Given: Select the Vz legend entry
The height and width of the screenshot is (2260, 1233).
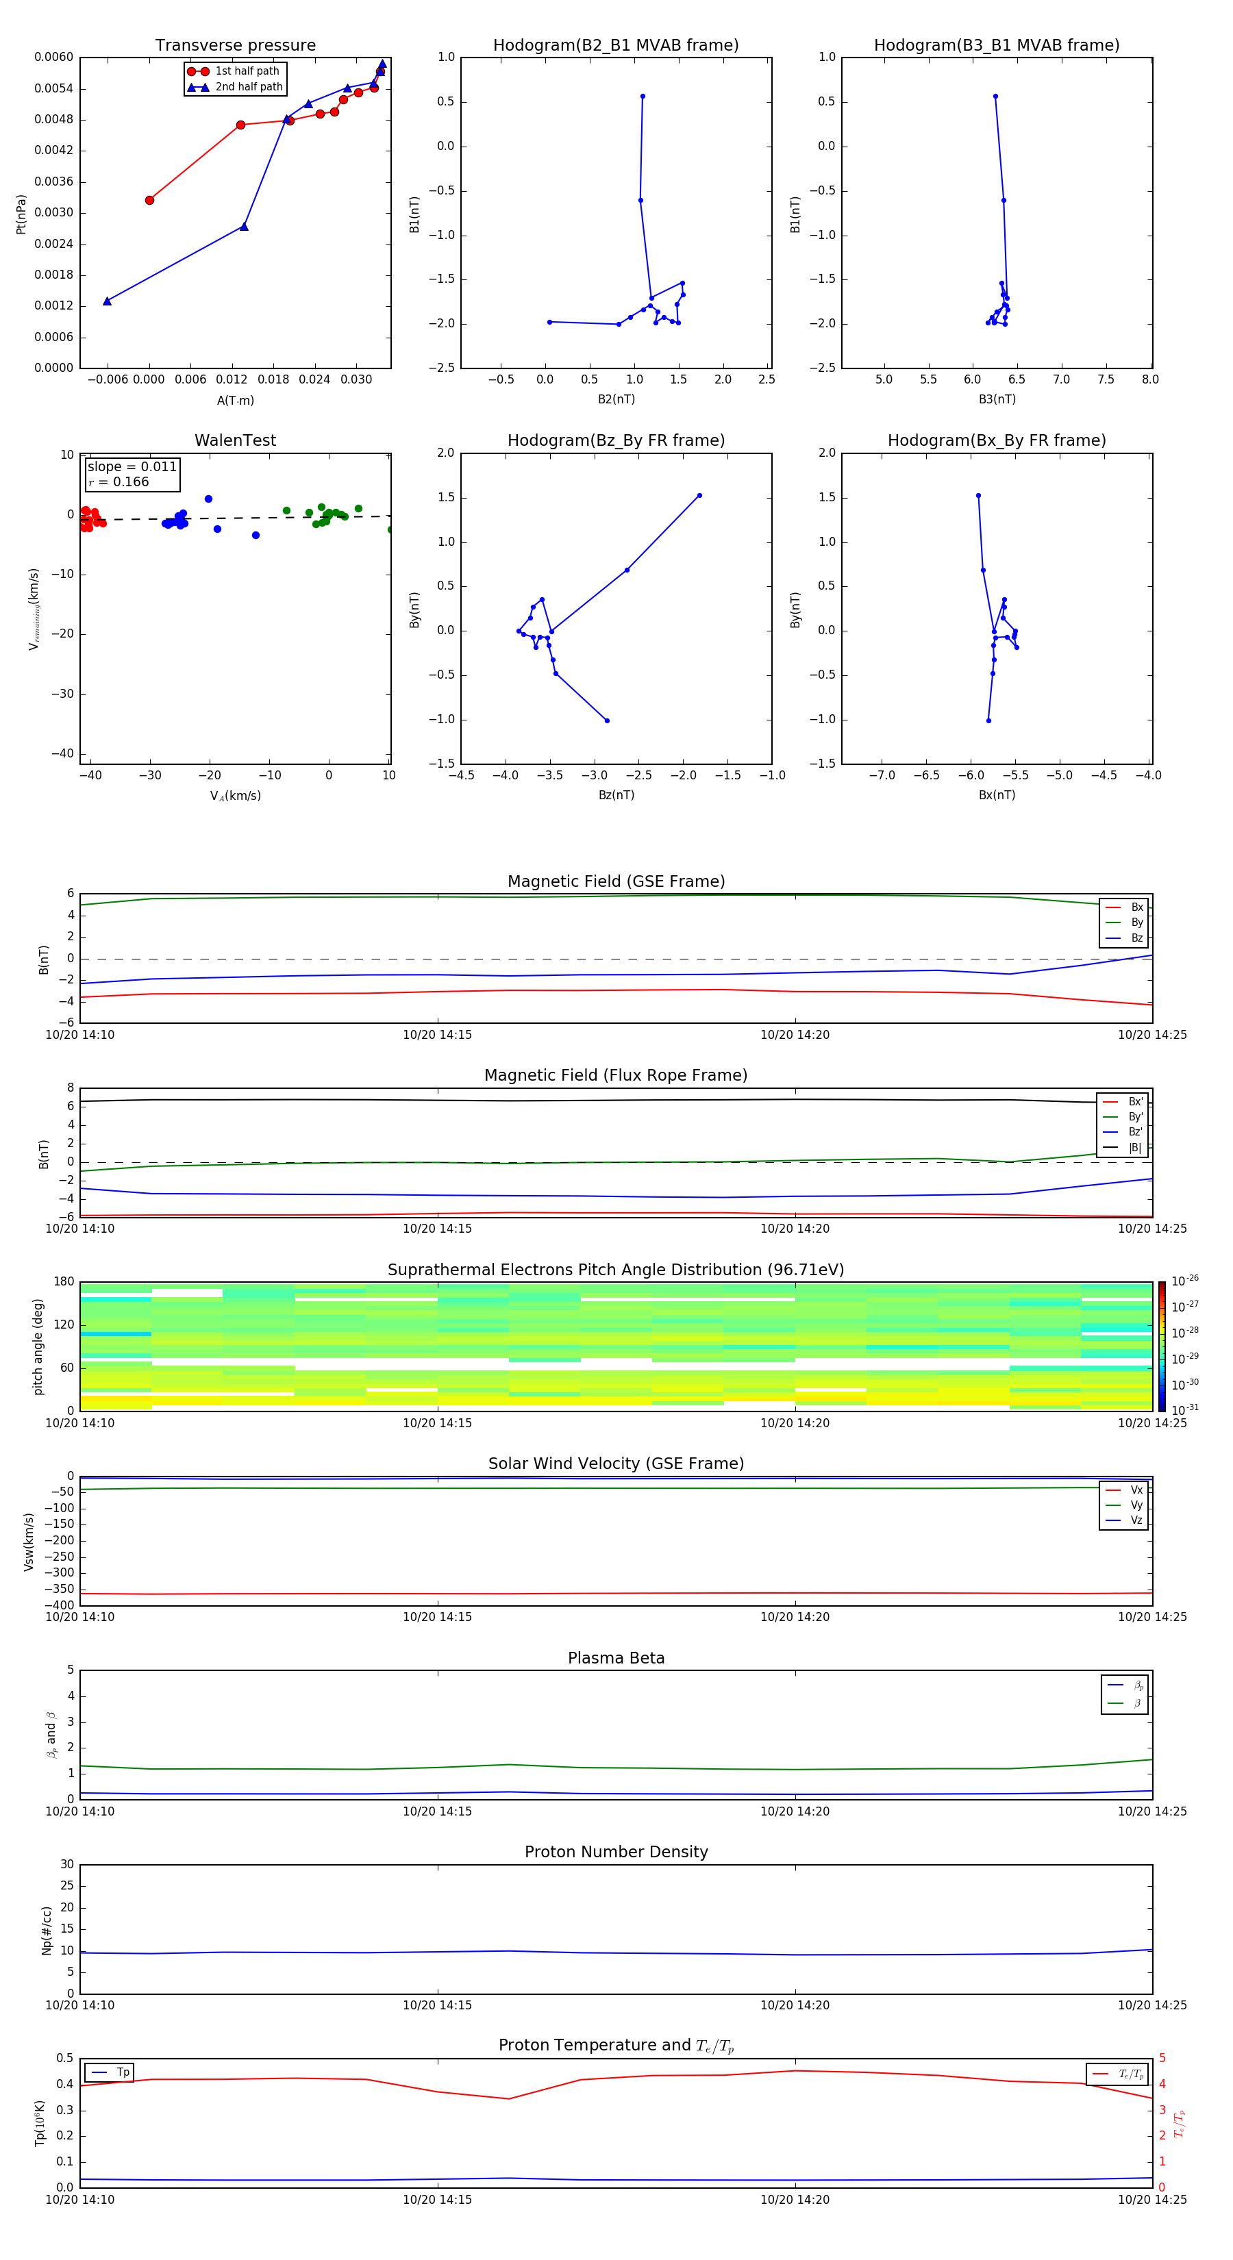Looking at the screenshot, I should (1124, 1520).
